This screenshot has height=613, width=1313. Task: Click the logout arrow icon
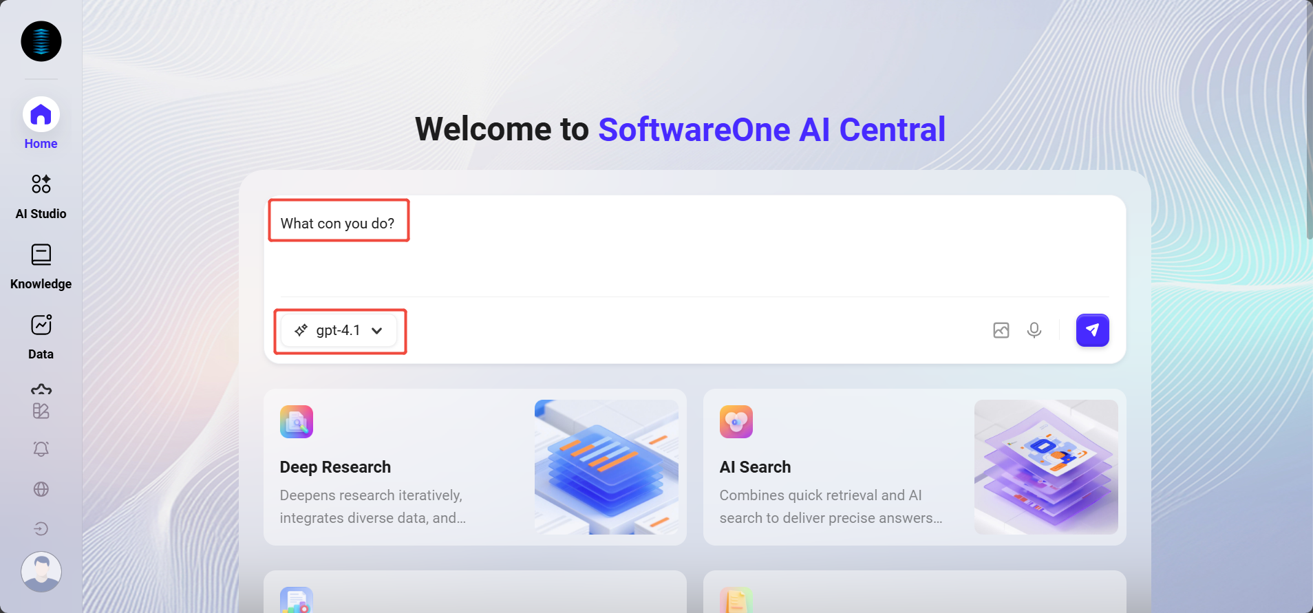click(x=41, y=528)
